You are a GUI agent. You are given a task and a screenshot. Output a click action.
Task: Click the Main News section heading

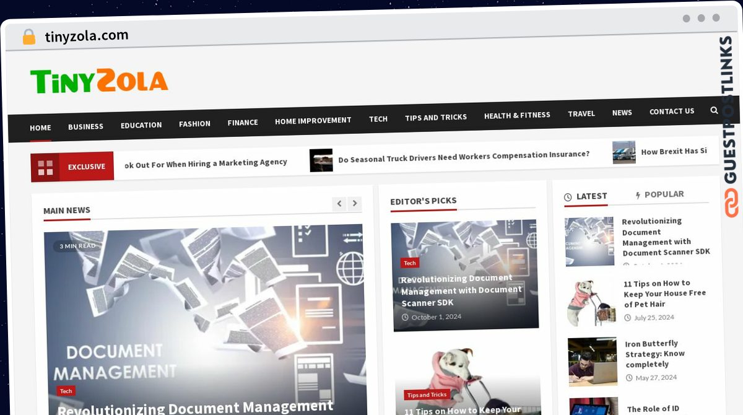(x=67, y=211)
